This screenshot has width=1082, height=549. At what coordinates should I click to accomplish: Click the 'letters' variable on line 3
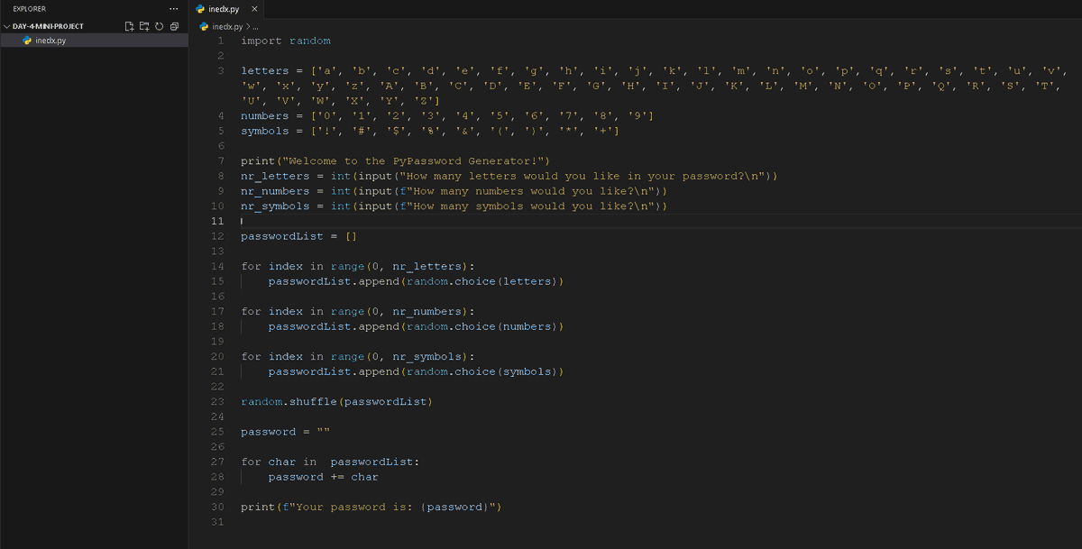pyautogui.click(x=265, y=70)
